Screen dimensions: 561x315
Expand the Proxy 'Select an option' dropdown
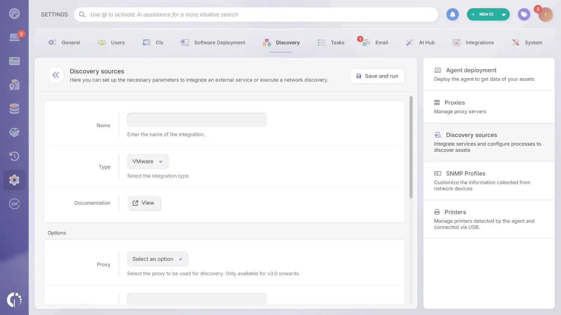point(157,259)
